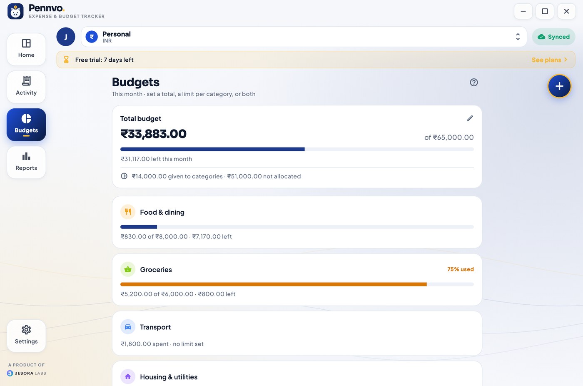
Task: Go to the Activity section
Action: (26, 87)
